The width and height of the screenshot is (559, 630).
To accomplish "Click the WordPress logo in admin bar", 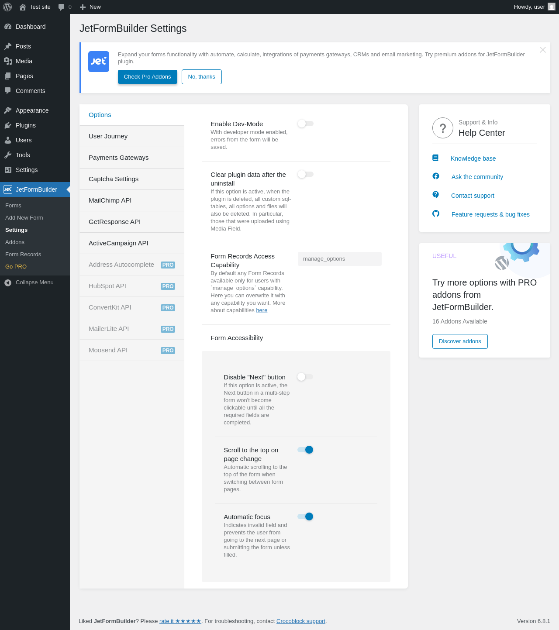I will pyautogui.click(x=7, y=7).
